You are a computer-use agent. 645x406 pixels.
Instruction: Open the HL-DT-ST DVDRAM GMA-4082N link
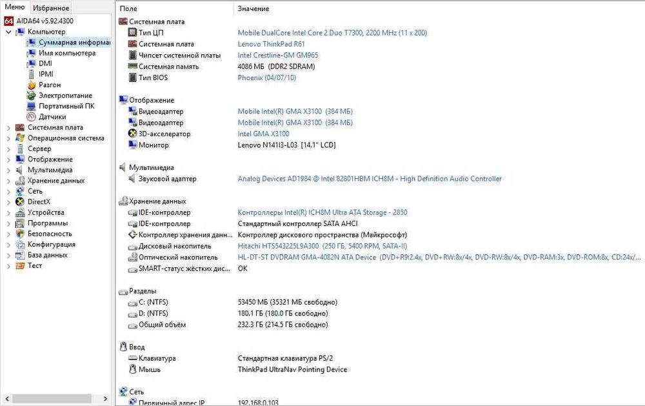(439, 258)
